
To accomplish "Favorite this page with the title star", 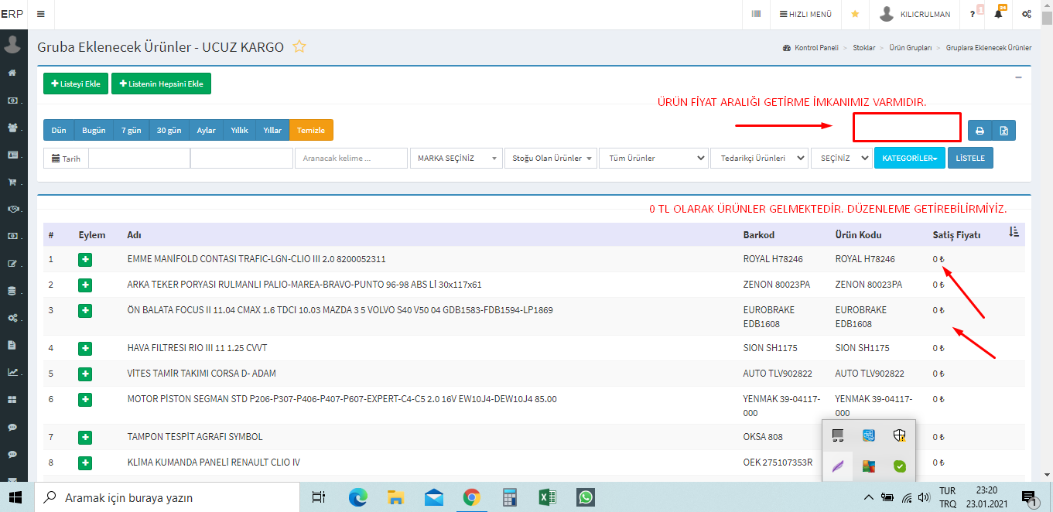I will click(299, 47).
